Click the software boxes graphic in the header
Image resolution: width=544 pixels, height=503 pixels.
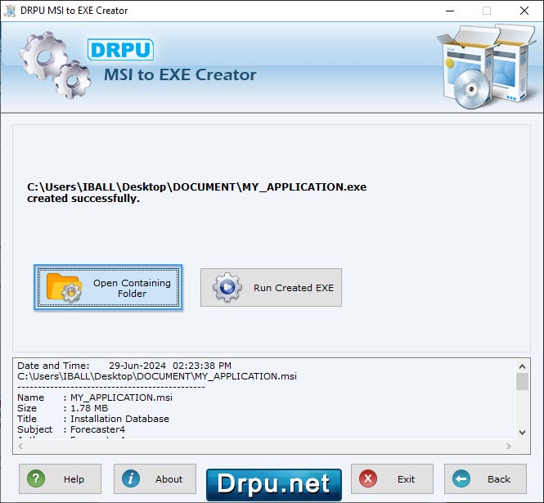[486, 66]
